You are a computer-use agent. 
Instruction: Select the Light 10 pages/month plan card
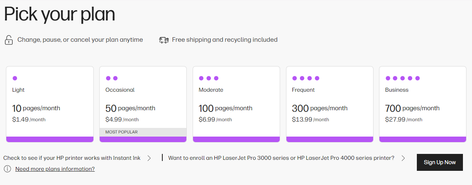(x=50, y=104)
